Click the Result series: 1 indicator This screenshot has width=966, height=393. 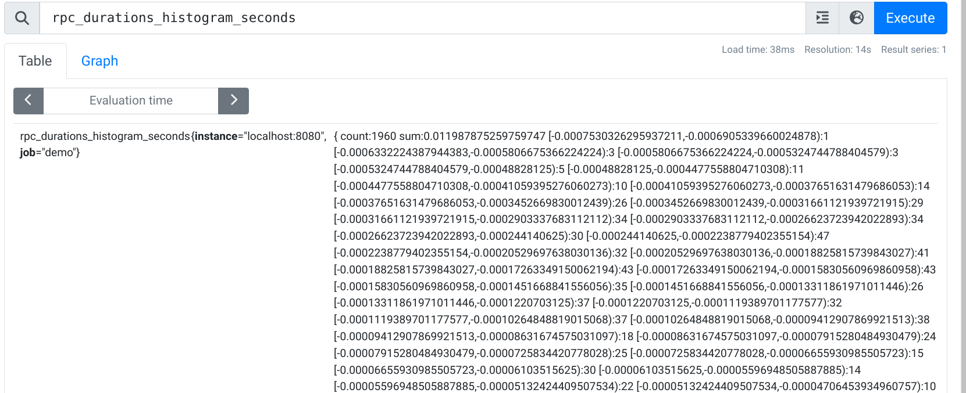pyautogui.click(x=913, y=49)
